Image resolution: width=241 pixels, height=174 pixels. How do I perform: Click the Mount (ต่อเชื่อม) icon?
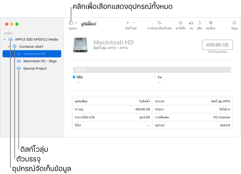[210, 23]
